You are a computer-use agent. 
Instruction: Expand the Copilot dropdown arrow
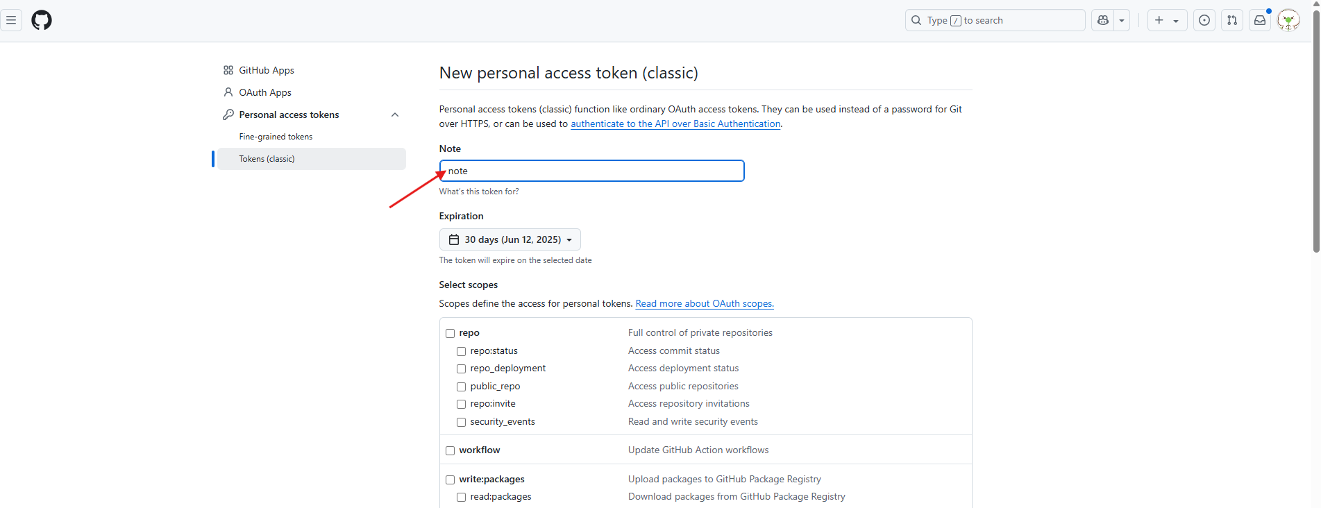click(1122, 20)
